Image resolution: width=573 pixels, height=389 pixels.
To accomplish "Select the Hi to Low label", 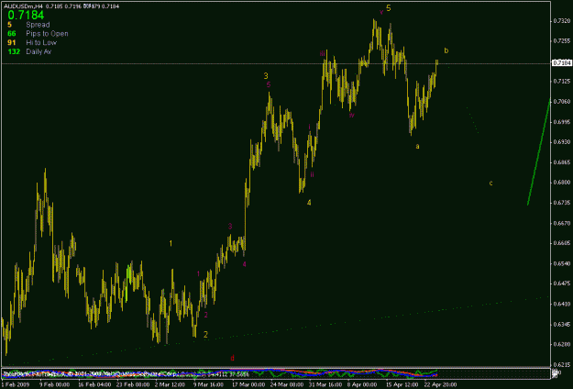I will pyautogui.click(x=41, y=43).
